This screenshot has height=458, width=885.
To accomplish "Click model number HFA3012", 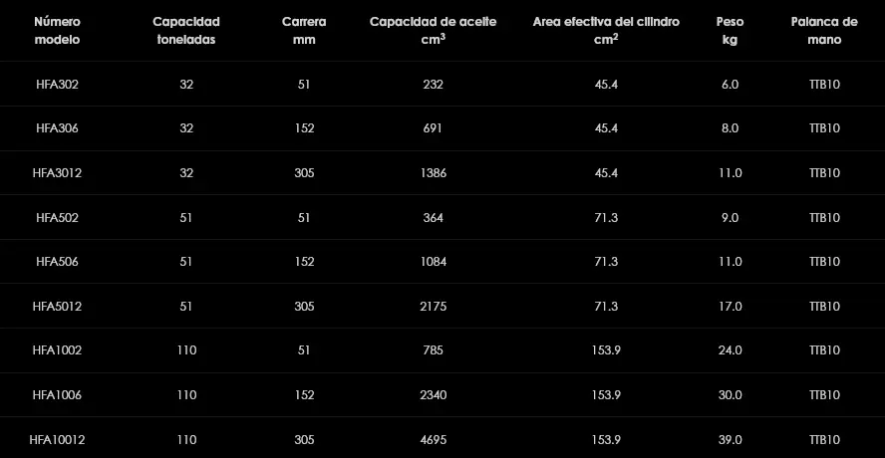I will point(57,173).
